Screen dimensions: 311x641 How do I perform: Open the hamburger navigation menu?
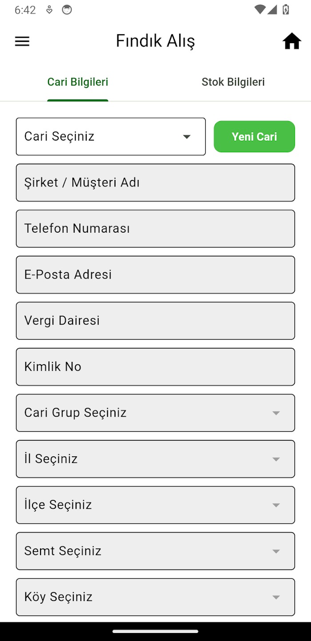tap(22, 41)
